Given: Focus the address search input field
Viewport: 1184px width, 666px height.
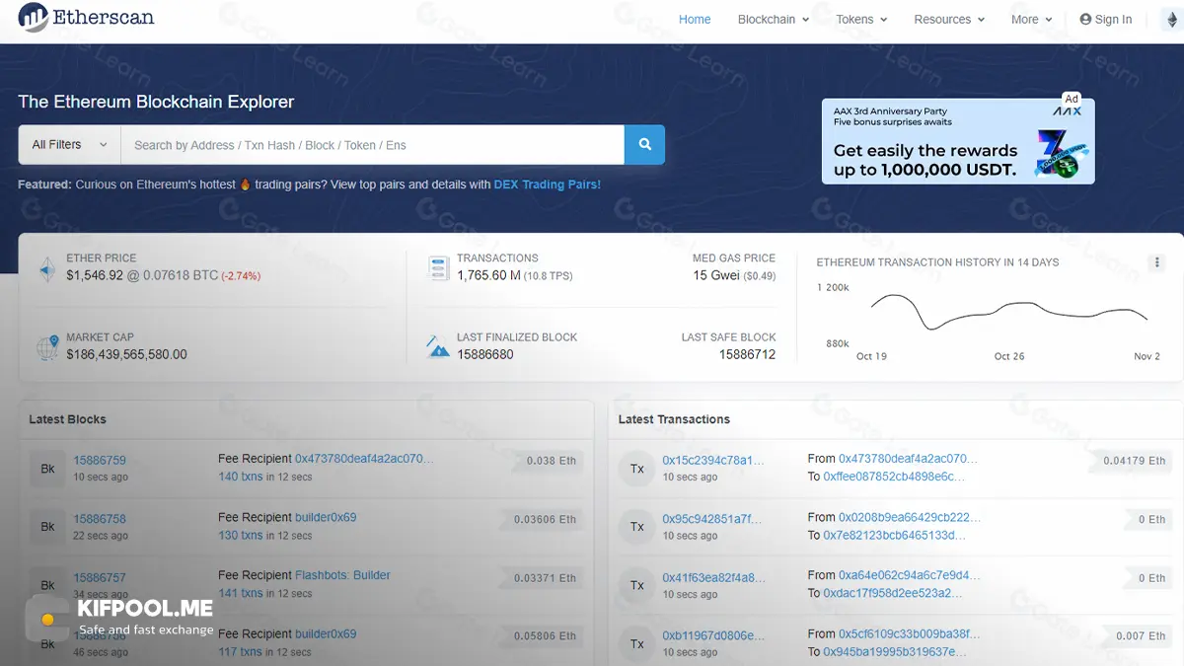Looking at the screenshot, I should point(372,145).
